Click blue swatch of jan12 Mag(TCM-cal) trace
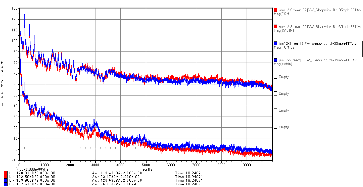The width and height of the screenshot is (363, 187). 275,43
